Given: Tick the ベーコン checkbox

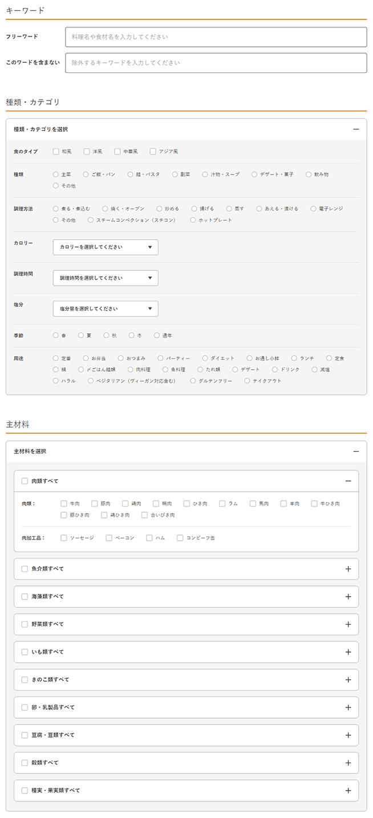Looking at the screenshot, I should [109, 538].
